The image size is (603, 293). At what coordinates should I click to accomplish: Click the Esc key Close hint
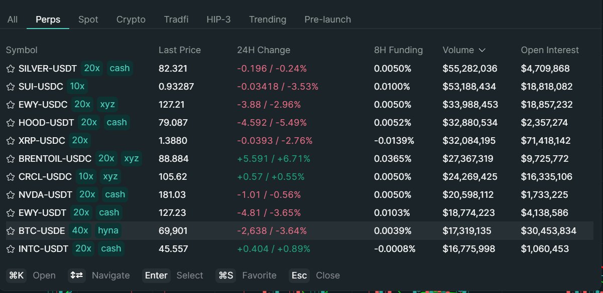(x=299, y=275)
